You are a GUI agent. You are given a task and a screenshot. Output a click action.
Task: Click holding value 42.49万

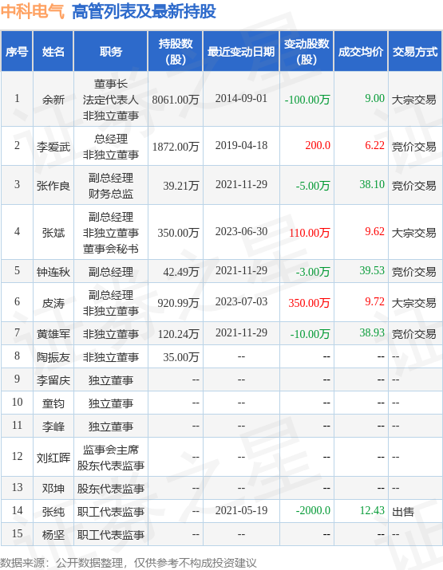(181, 272)
